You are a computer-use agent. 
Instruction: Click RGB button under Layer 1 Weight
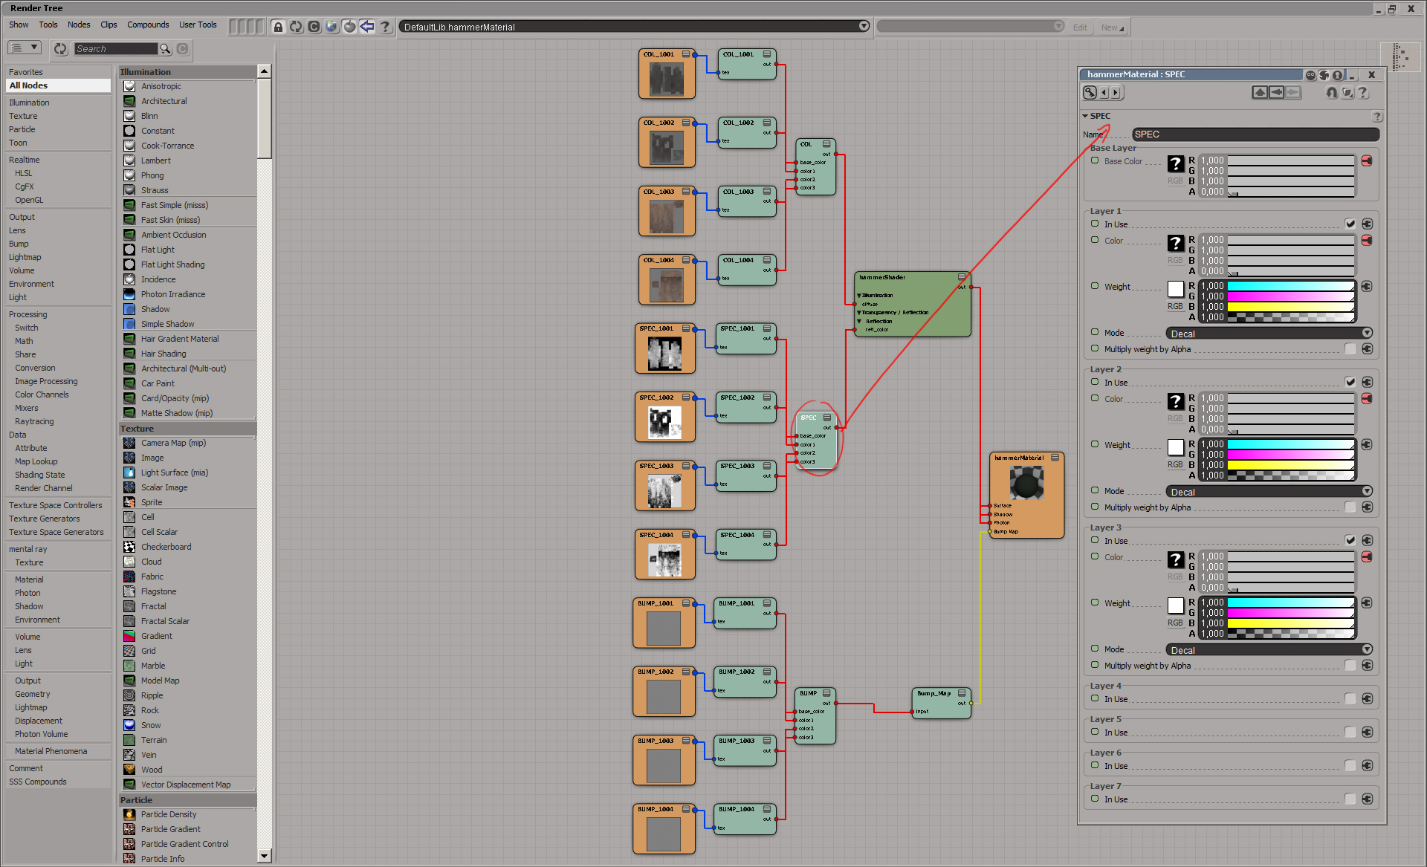[x=1174, y=307]
